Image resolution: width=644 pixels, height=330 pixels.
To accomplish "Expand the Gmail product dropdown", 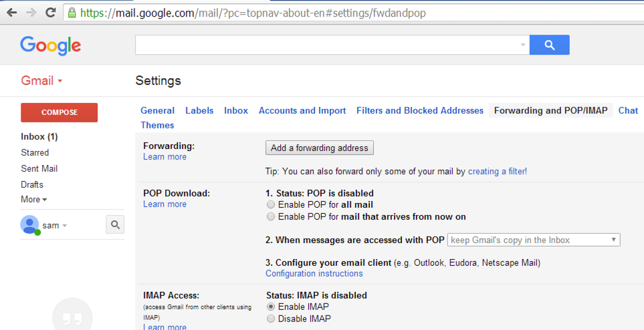I will pos(41,81).
